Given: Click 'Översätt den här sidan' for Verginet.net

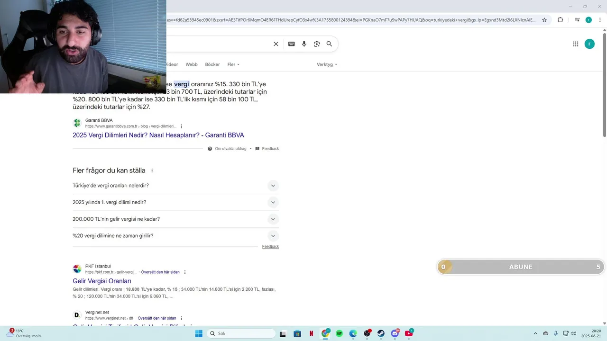Looking at the screenshot, I should pos(157,318).
